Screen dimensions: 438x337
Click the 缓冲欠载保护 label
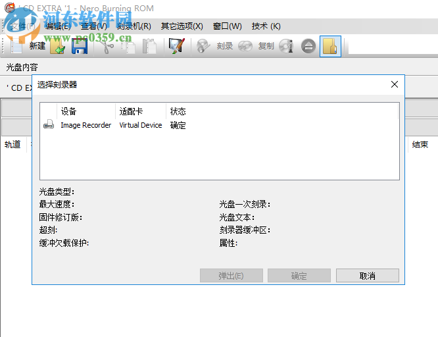tap(64, 243)
